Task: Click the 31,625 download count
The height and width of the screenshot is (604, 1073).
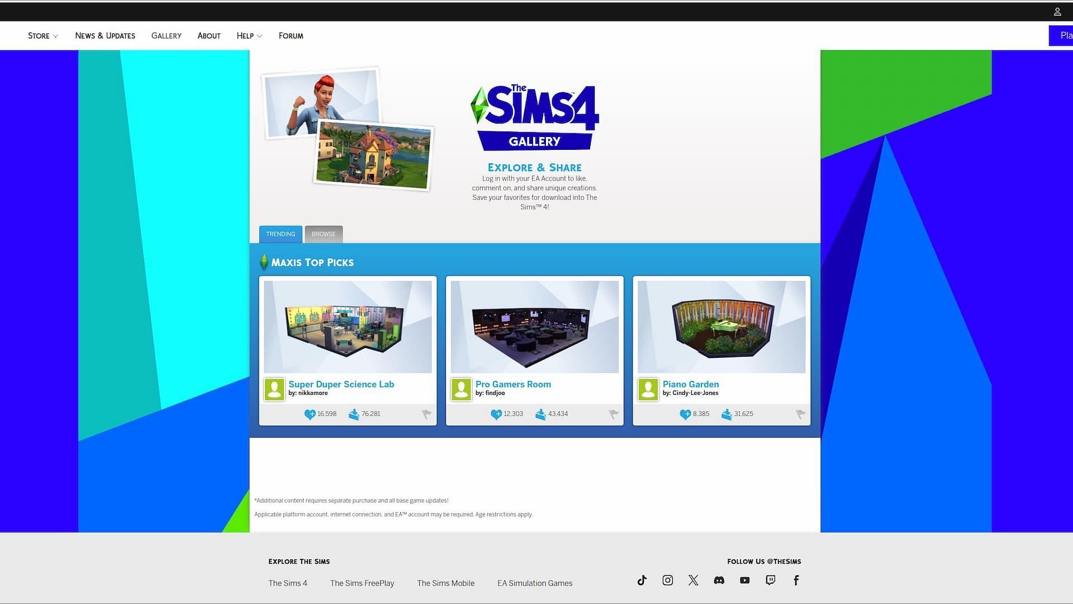Action: coord(744,414)
